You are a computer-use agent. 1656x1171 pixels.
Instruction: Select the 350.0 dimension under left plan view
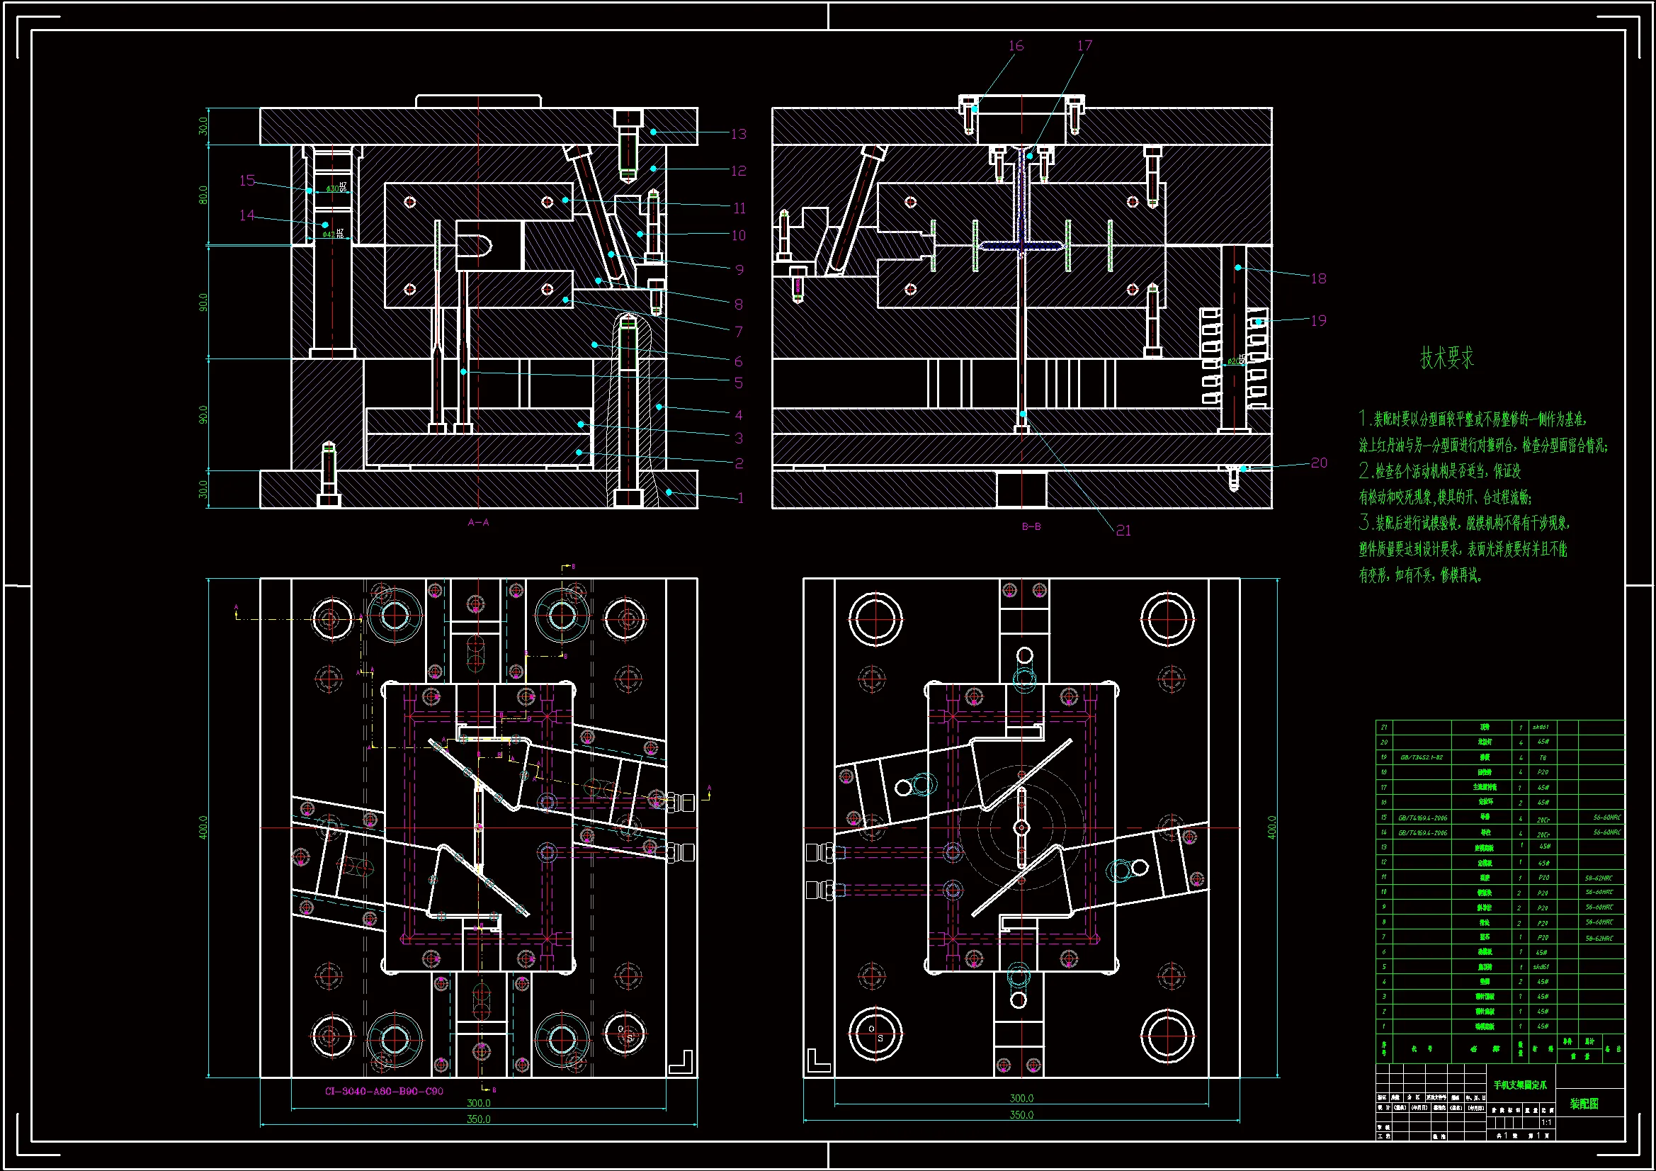click(478, 1119)
